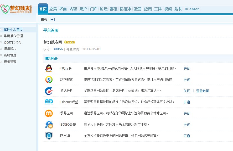Open the UCenter tab
Viewport: 233px width, 151px height.
pos(192,9)
